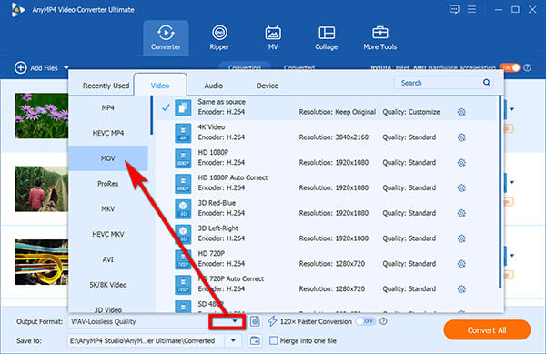Select ProRes format category
546x354 pixels.
point(108,184)
